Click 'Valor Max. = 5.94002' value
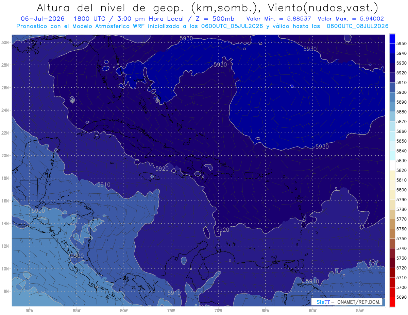Viewport: 408px width, 315px height. coord(351,19)
